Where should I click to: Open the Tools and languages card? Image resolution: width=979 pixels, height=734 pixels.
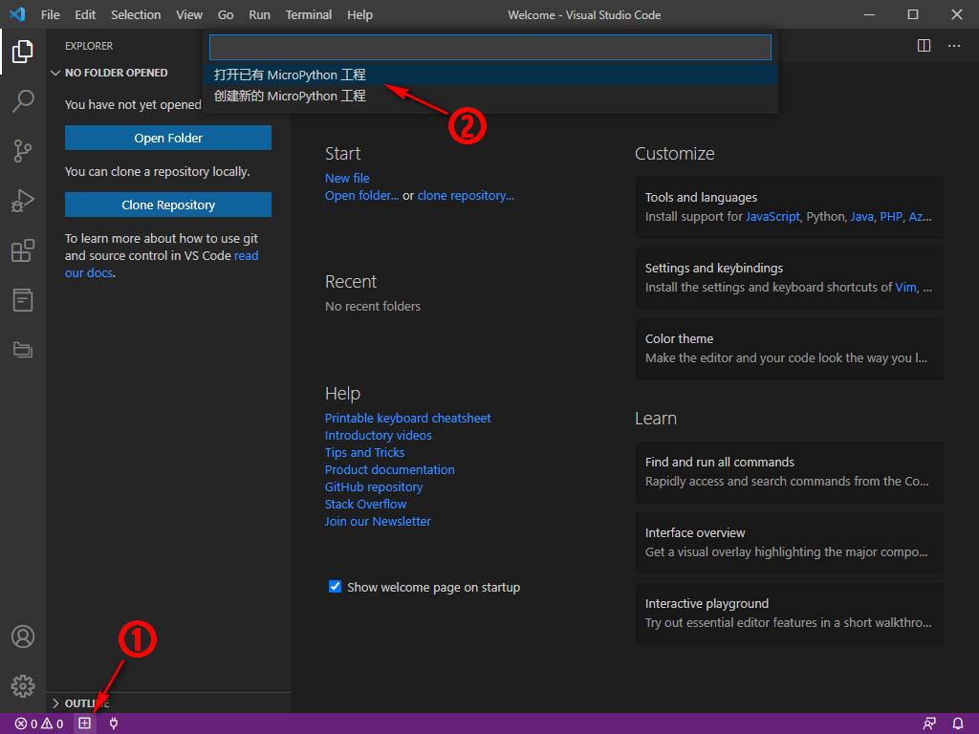pyautogui.click(x=789, y=207)
